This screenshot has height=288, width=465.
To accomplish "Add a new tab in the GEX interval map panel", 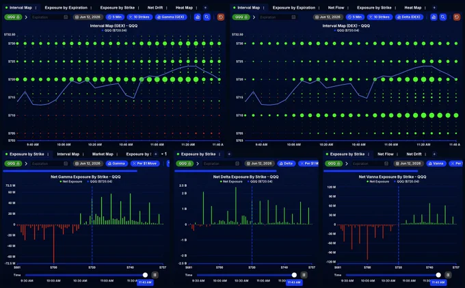I will tap(205, 8).
